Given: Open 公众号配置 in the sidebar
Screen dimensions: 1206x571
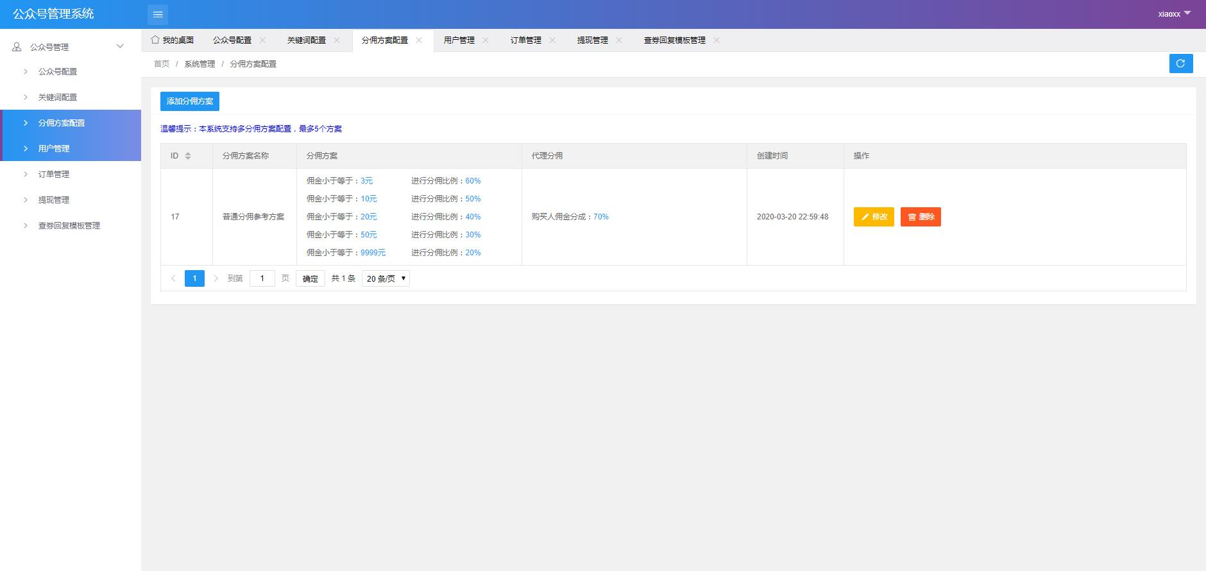Looking at the screenshot, I should point(71,71).
